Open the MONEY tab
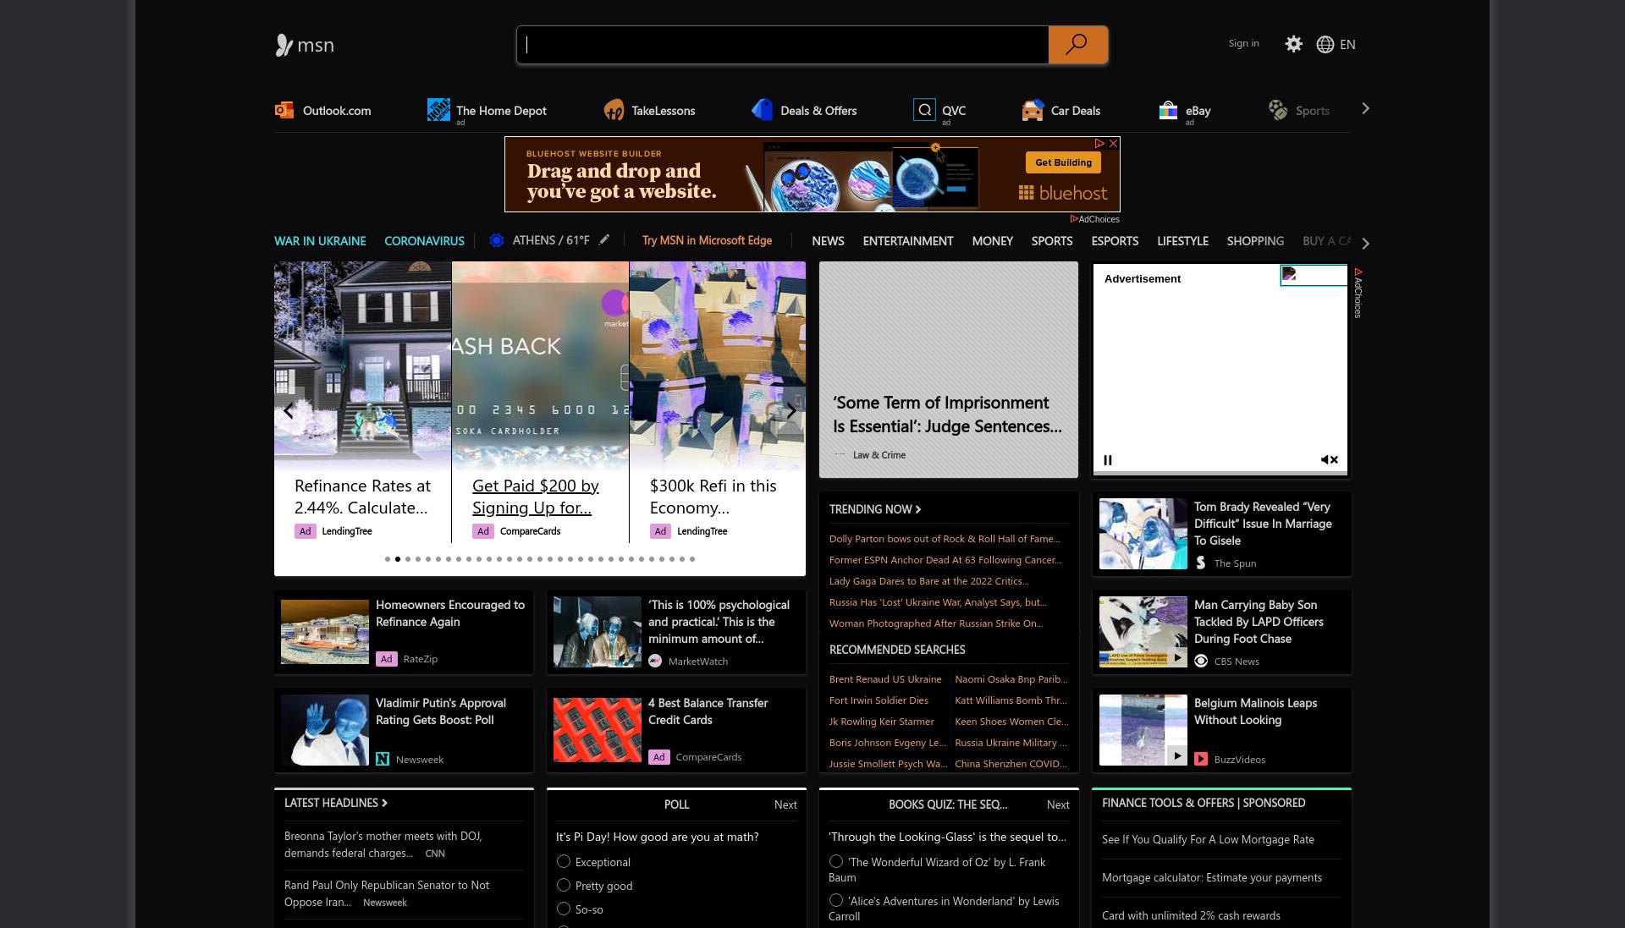 pyautogui.click(x=992, y=241)
